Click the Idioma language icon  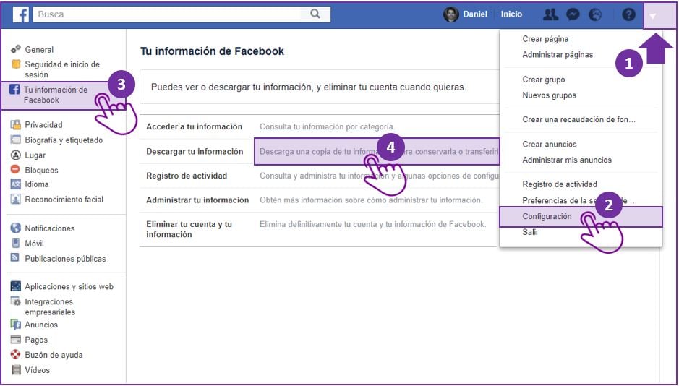point(16,184)
